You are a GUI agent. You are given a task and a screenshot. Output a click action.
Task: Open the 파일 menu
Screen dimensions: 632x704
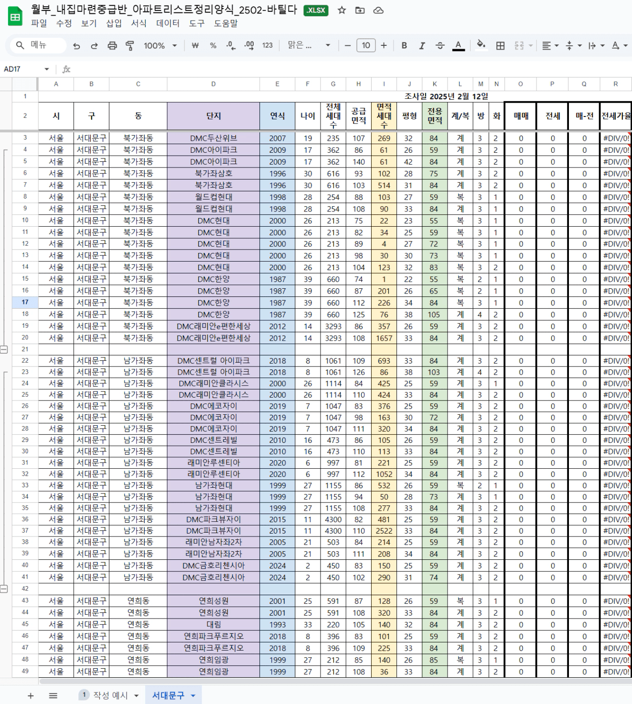39,23
